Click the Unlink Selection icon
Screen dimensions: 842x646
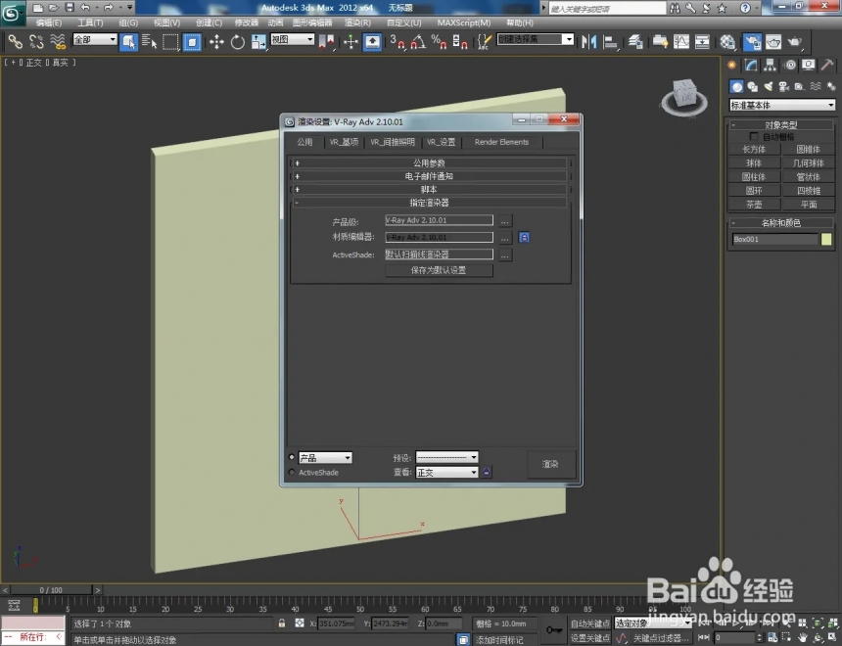click(36, 42)
